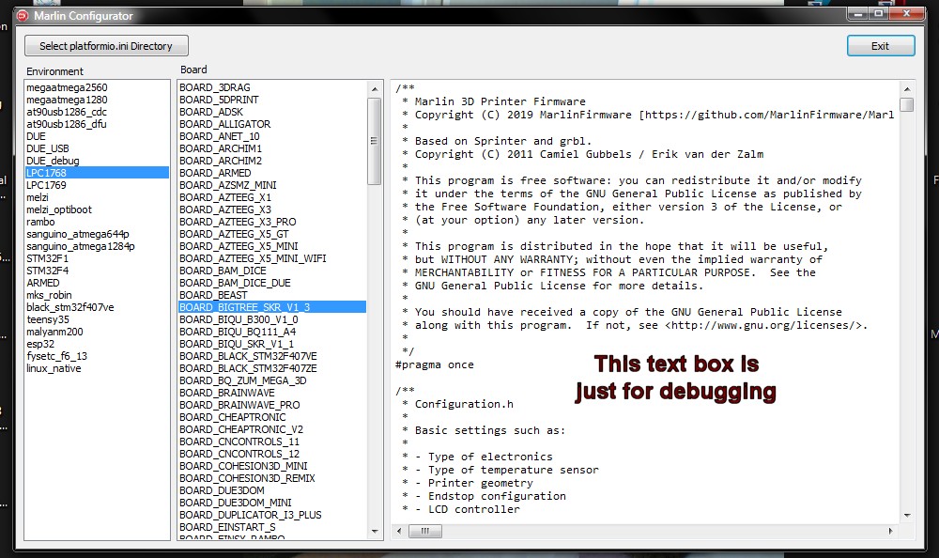Maximize the Marlin Configurator window
The image size is (939, 558).
click(879, 12)
